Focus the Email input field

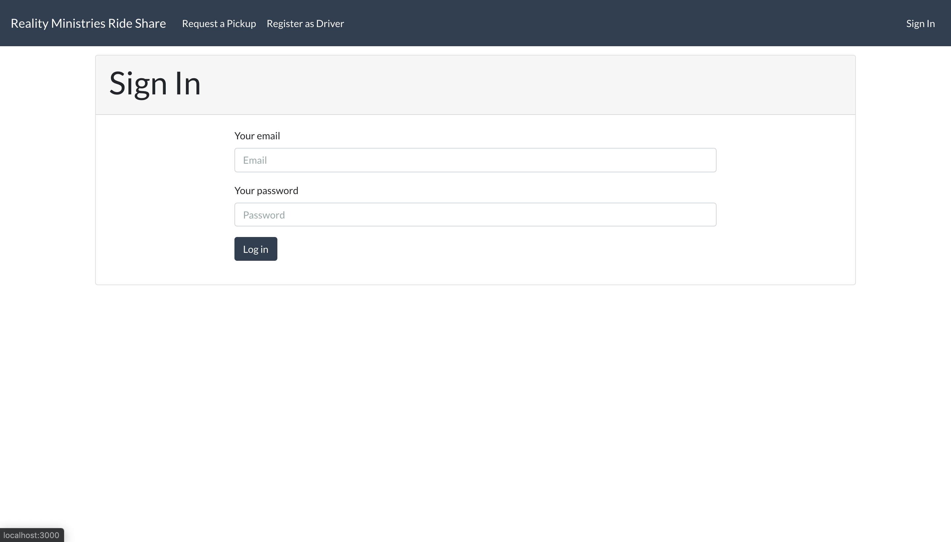(475, 160)
